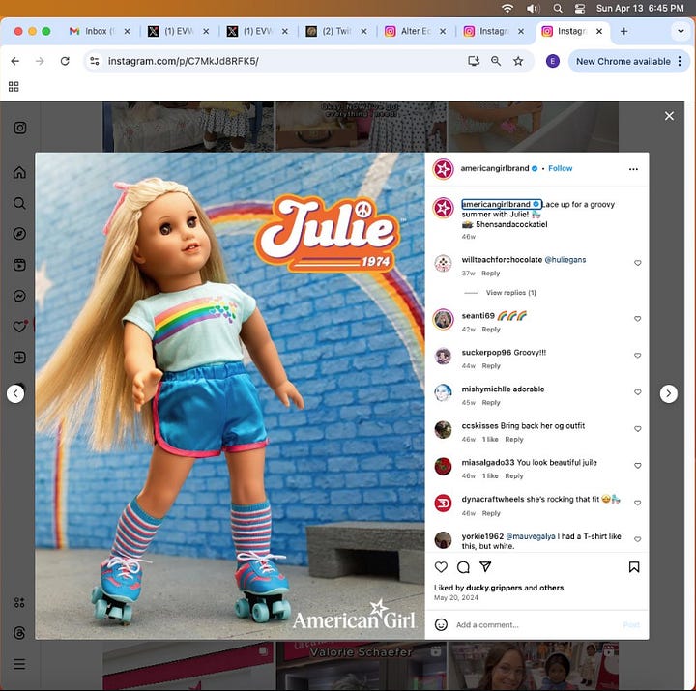Image resolution: width=696 pixels, height=691 pixels.
Task: Open the Explore compass icon
Action: pos(19,234)
